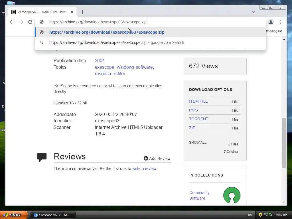This screenshot has width=292, height=219.
Task: Click the Addeddate value 2020-03-22 20:40:07
Action: coord(116,114)
